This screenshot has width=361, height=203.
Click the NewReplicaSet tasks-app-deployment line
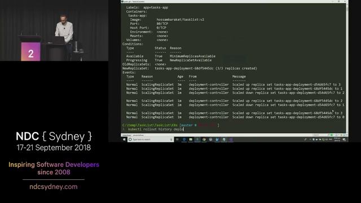point(190,68)
